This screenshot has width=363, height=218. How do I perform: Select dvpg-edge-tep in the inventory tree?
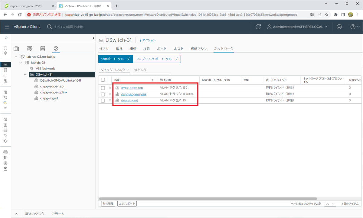click(52, 86)
